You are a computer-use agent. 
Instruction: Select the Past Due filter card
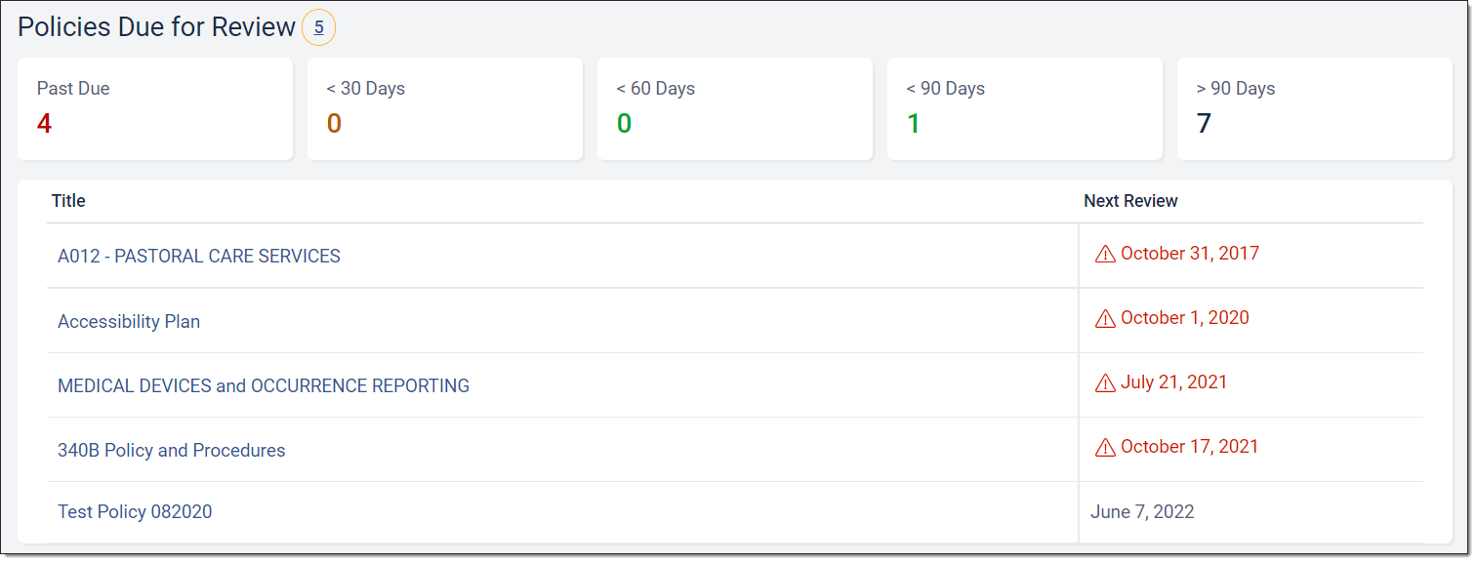click(x=155, y=108)
